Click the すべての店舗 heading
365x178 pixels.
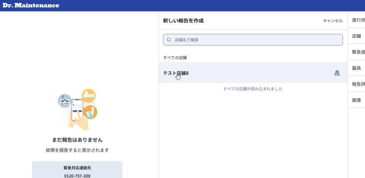[175, 58]
